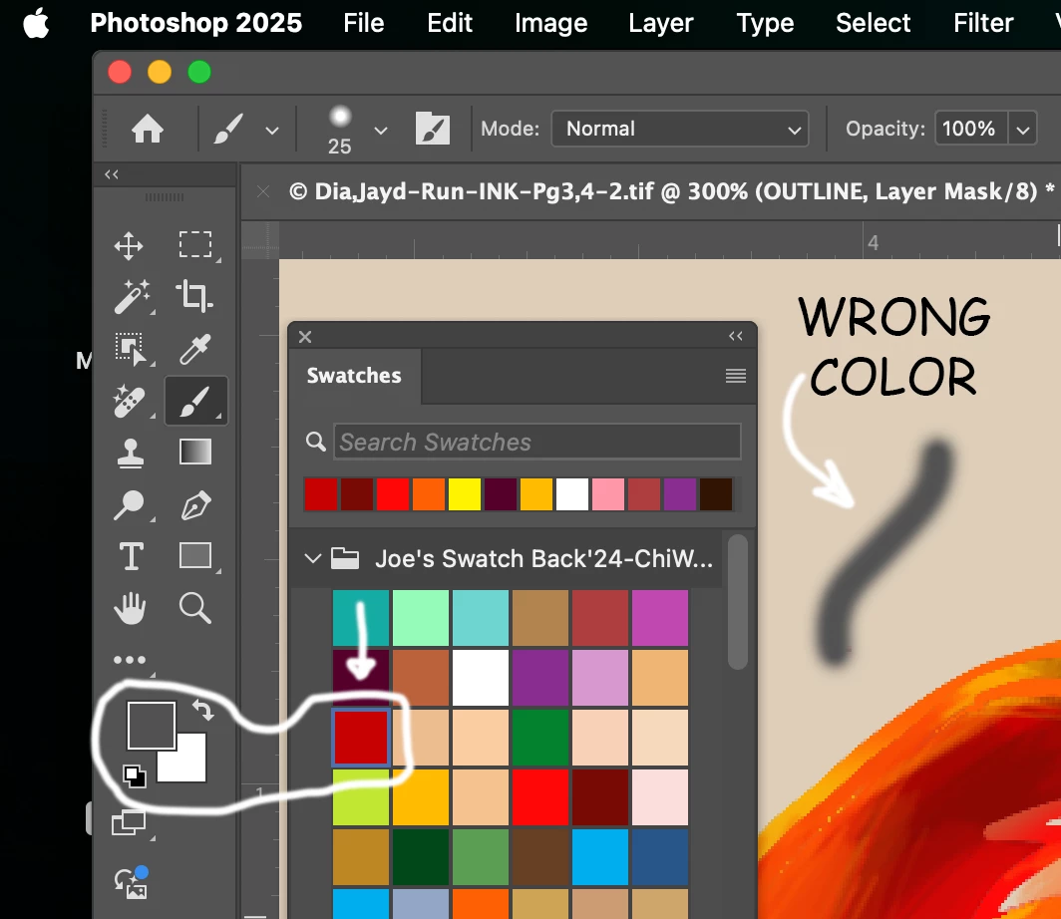Change the screen mode icon
This screenshot has height=919, width=1061.
129,822
